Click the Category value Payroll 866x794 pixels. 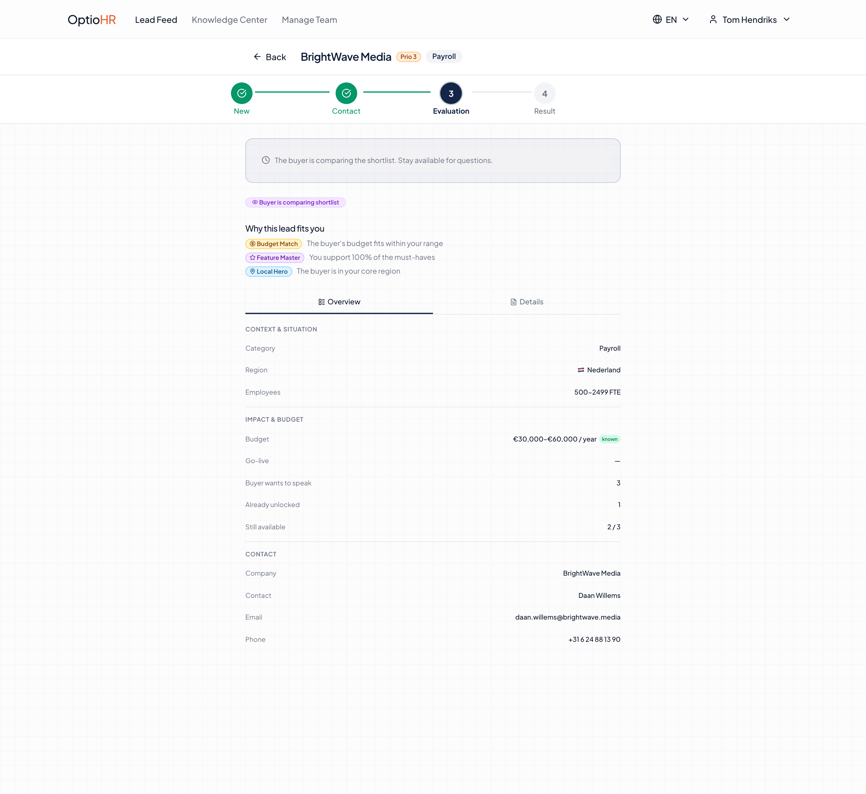coord(610,348)
